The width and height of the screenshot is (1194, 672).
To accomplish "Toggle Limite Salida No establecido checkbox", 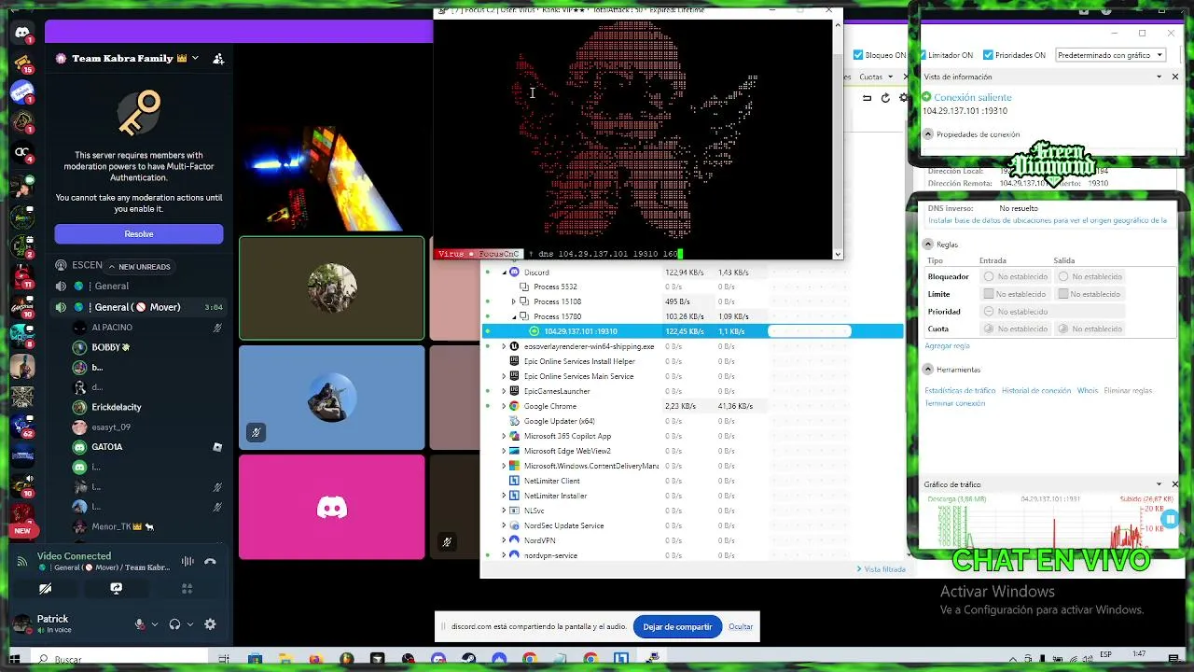I will 1063,294.
